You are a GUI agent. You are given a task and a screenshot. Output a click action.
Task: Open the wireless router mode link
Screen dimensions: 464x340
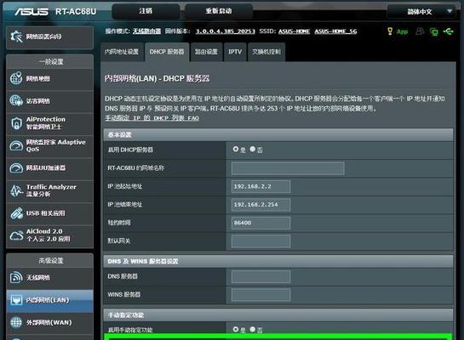pos(146,31)
